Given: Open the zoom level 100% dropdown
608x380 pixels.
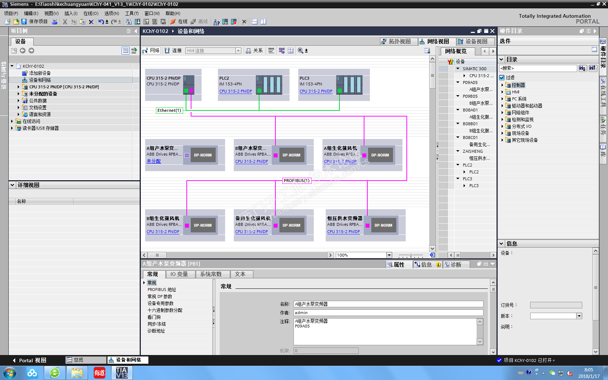Looking at the screenshot, I should pos(389,255).
